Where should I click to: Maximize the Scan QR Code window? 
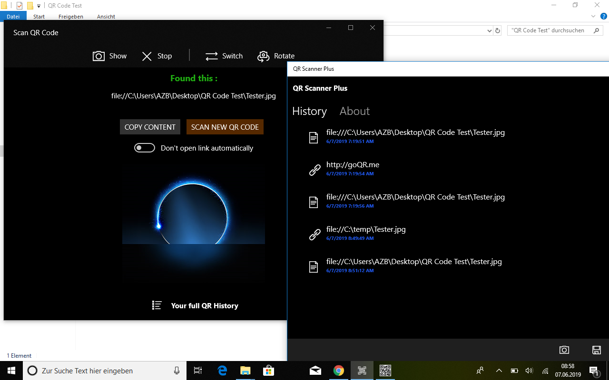[351, 28]
